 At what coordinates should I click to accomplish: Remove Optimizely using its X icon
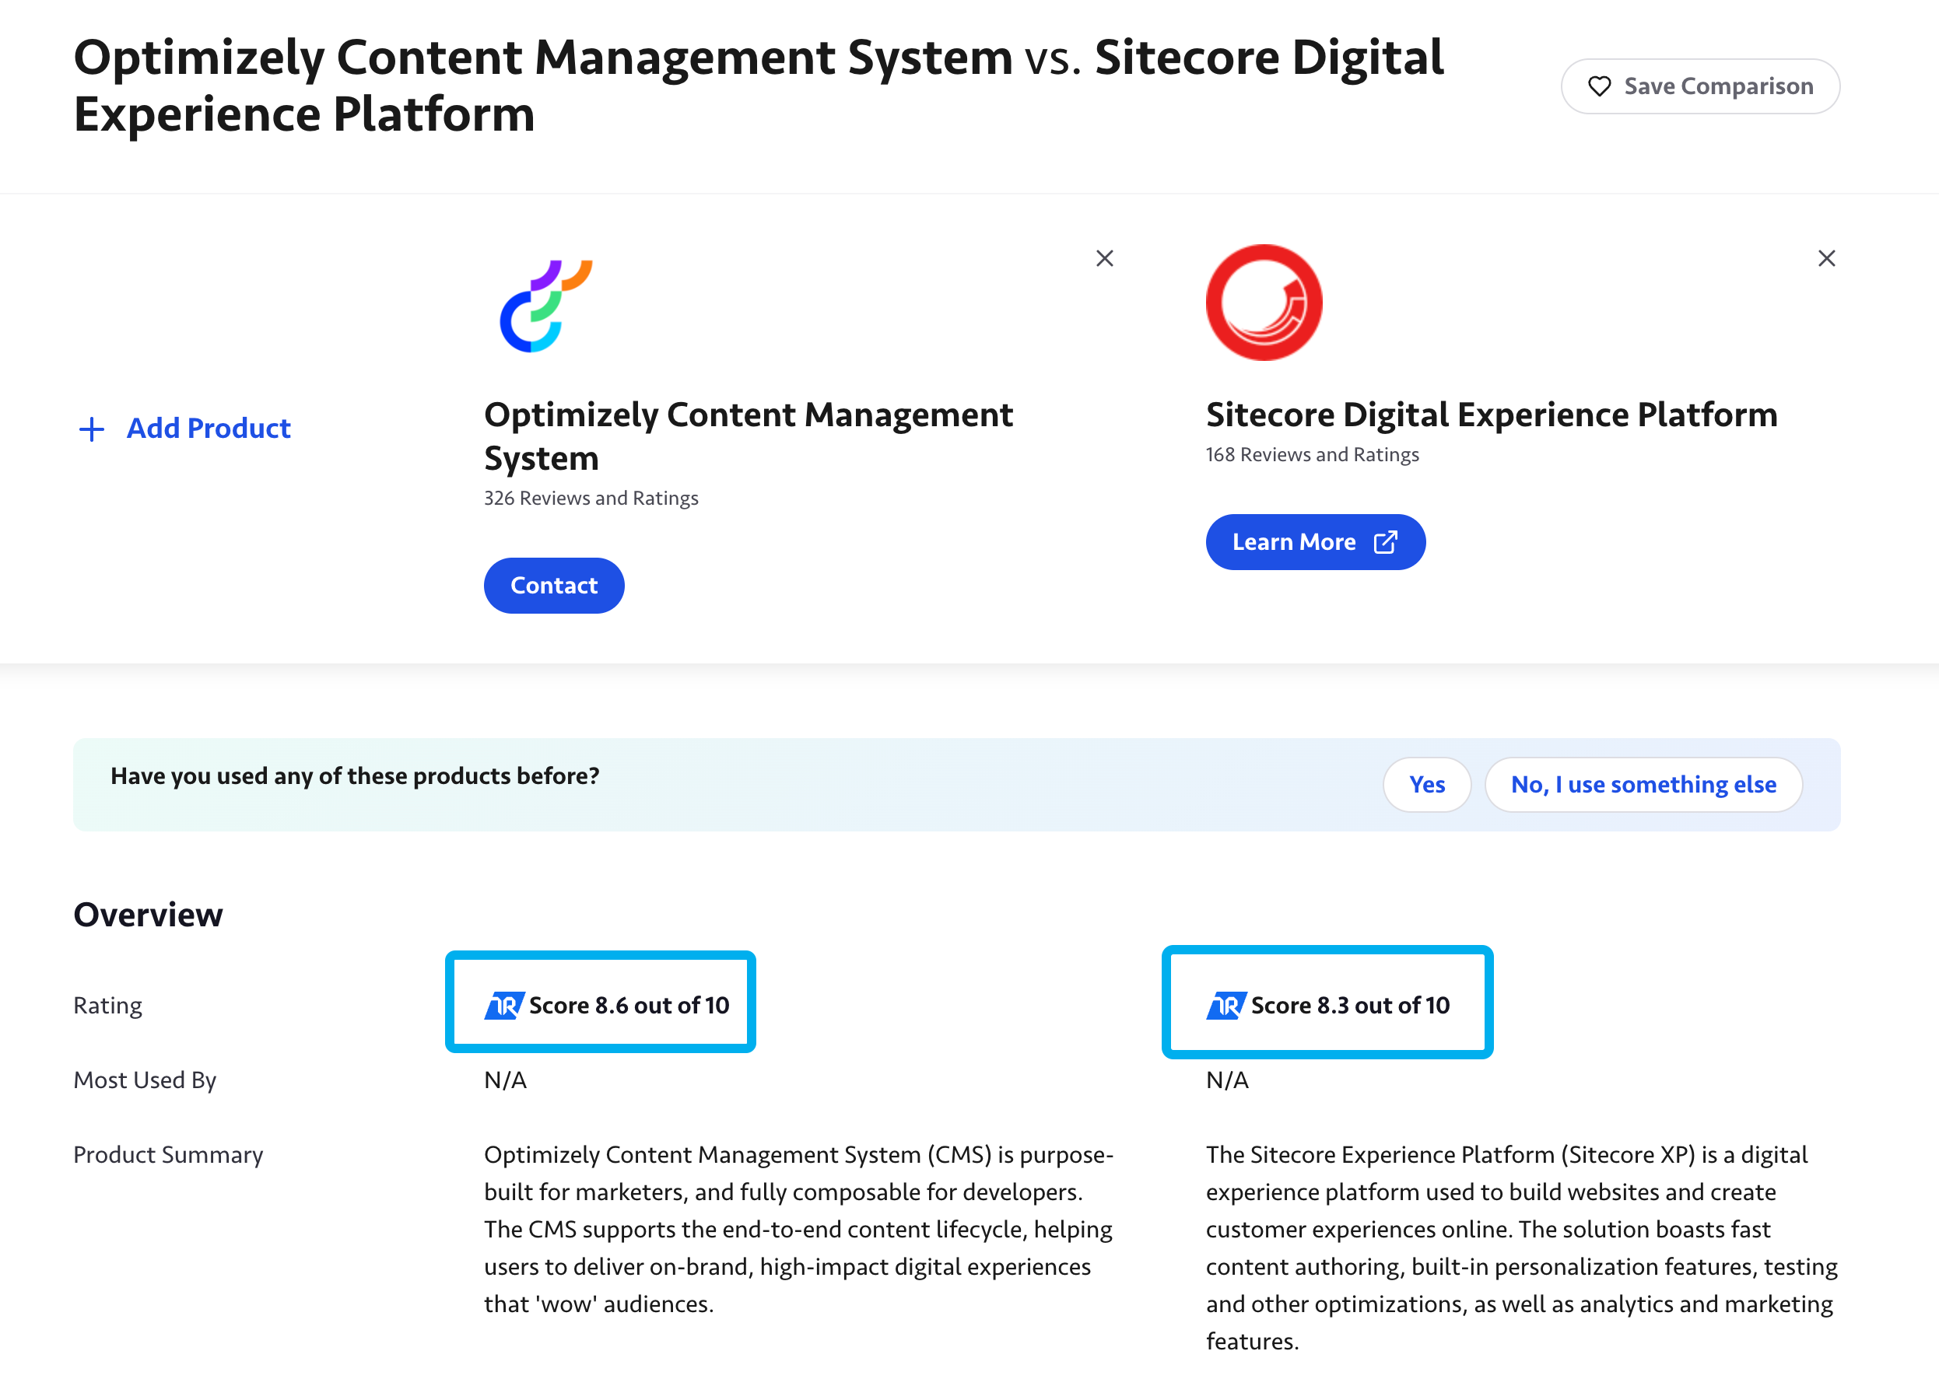pos(1104,257)
